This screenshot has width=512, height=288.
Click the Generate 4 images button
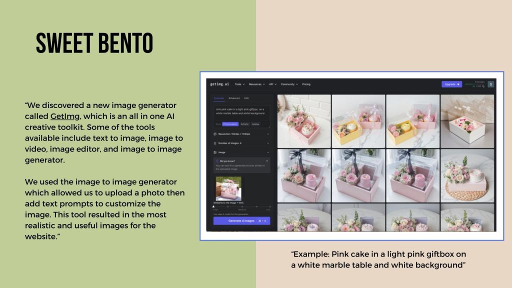click(241, 220)
